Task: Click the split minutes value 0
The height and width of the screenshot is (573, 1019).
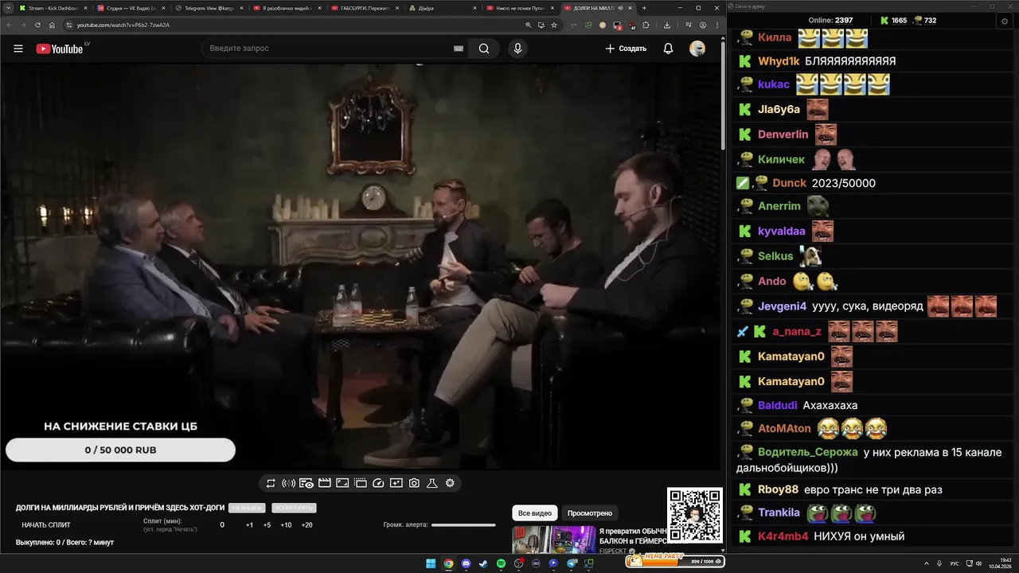Action: pyautogui.click(x=222, y=525)
